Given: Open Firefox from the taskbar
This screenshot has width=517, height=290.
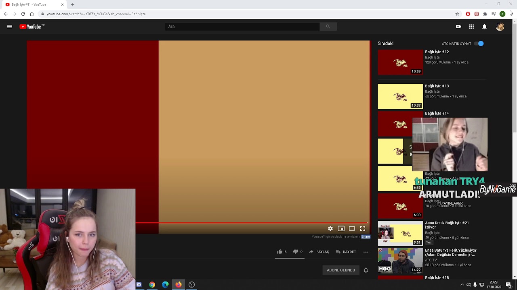Looking at the screenshot, I should pyautogui.click(x=178, y=285).
